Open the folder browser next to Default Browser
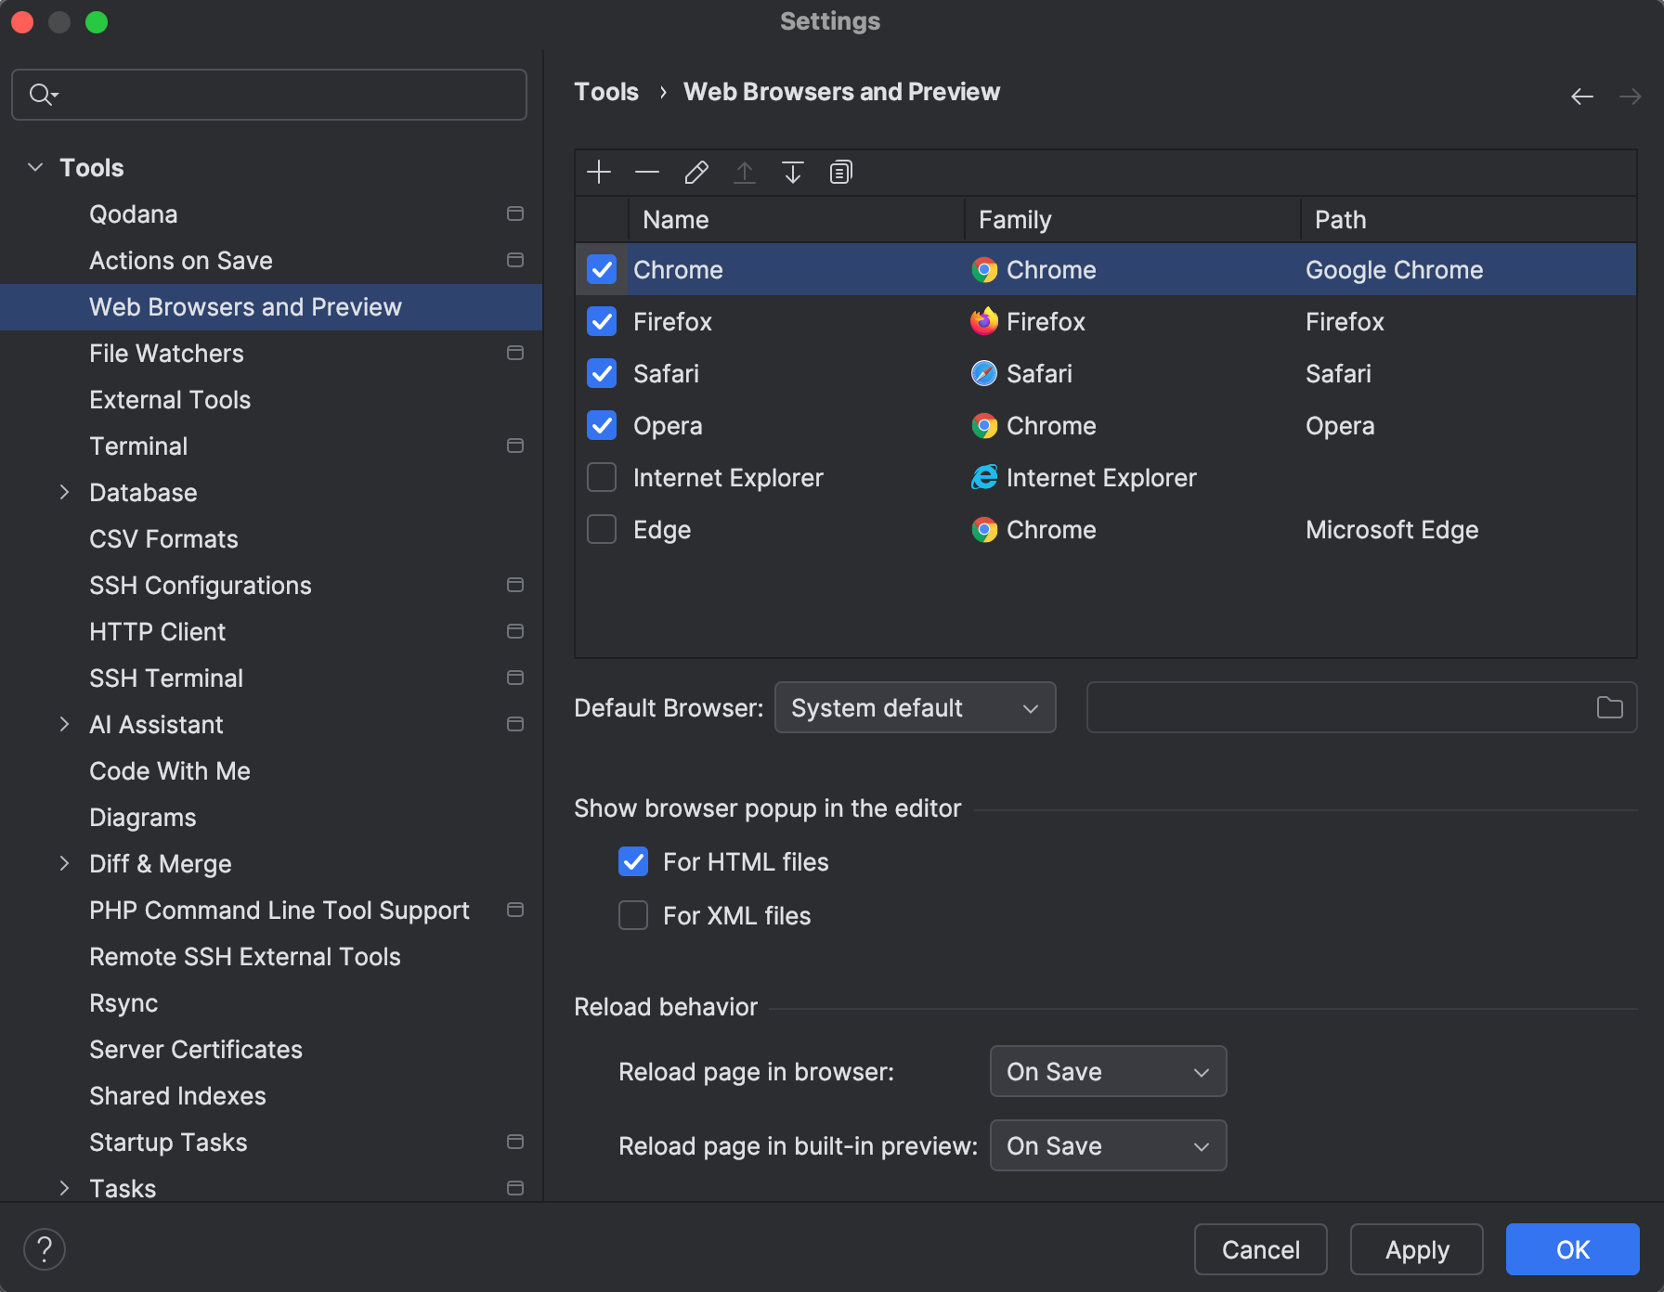This screenshot has width=1664, height=1292. coord(1610,707)
